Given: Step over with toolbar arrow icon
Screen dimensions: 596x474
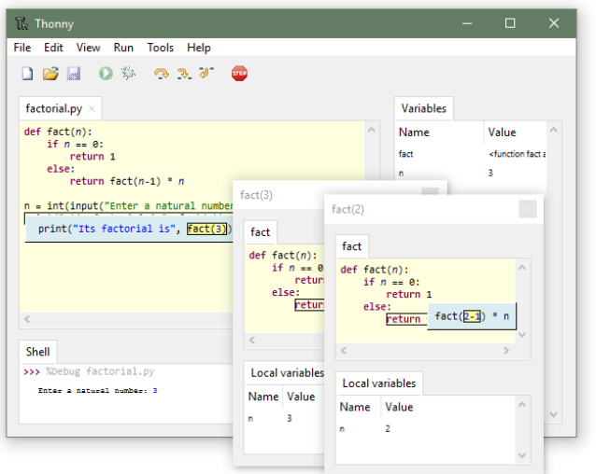Looking at the screenshot, I should tap(162, 73).
